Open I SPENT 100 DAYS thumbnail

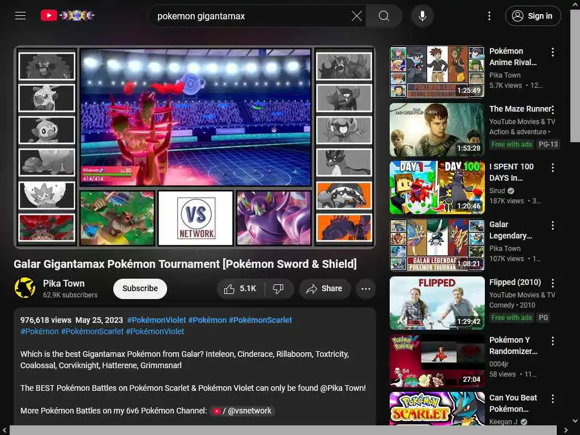(437, 187)
